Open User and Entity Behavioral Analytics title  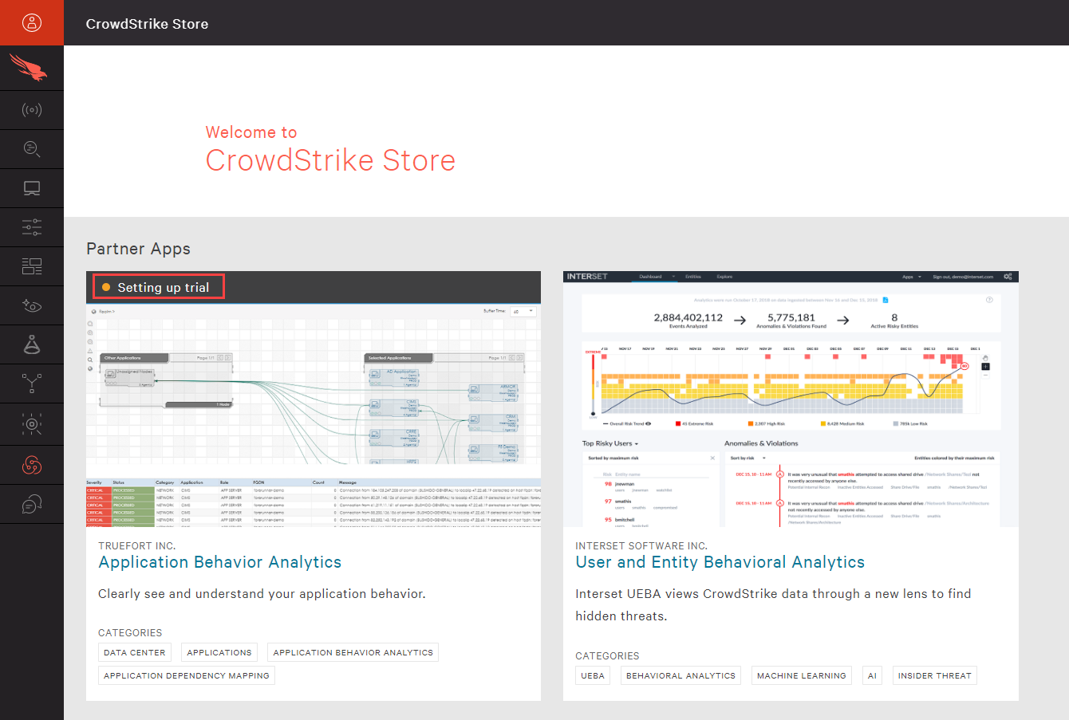coord(720,562)
